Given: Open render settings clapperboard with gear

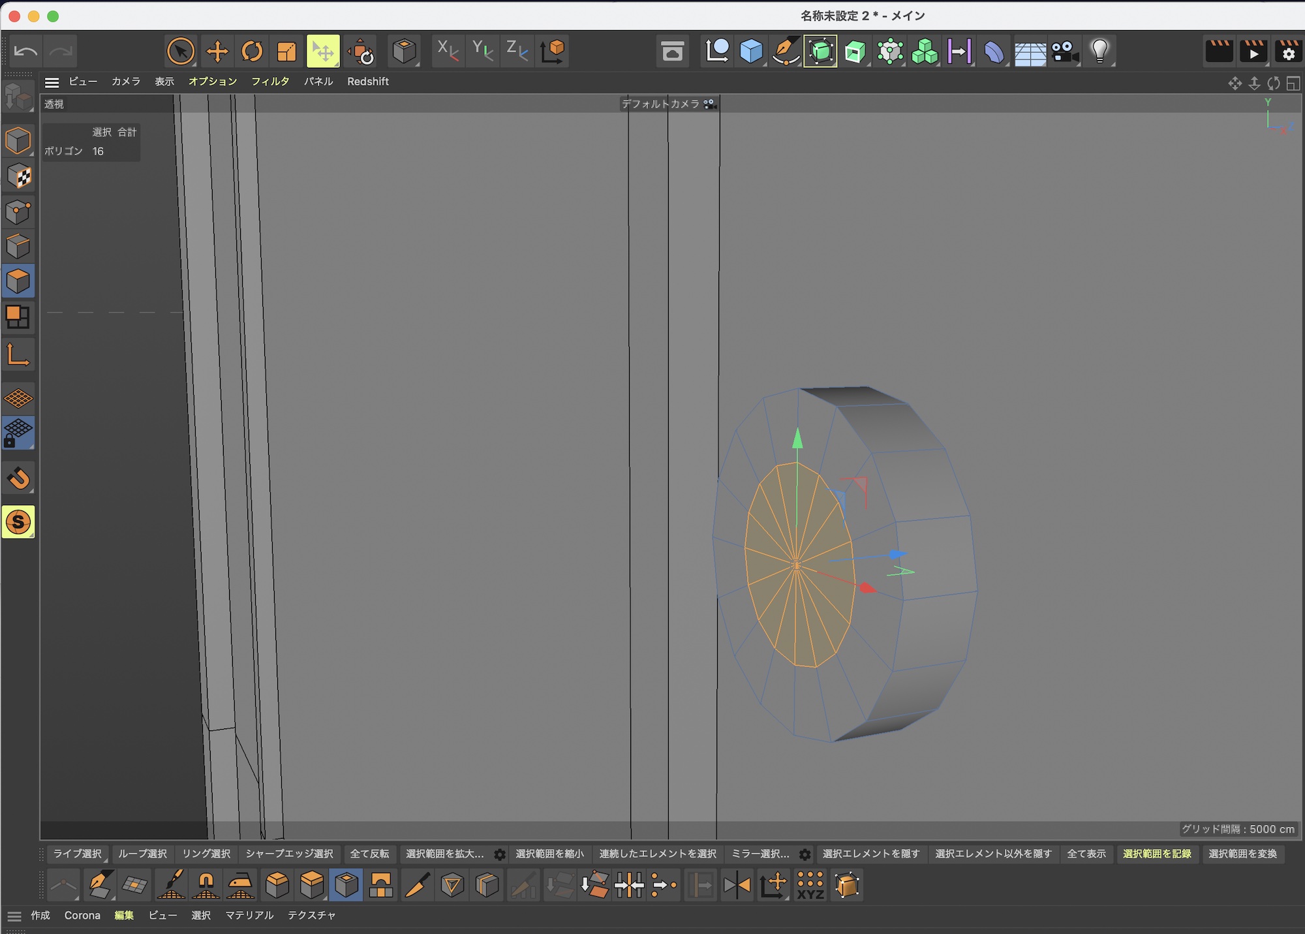Looking at the screenshot, I should click(1287, 51).
